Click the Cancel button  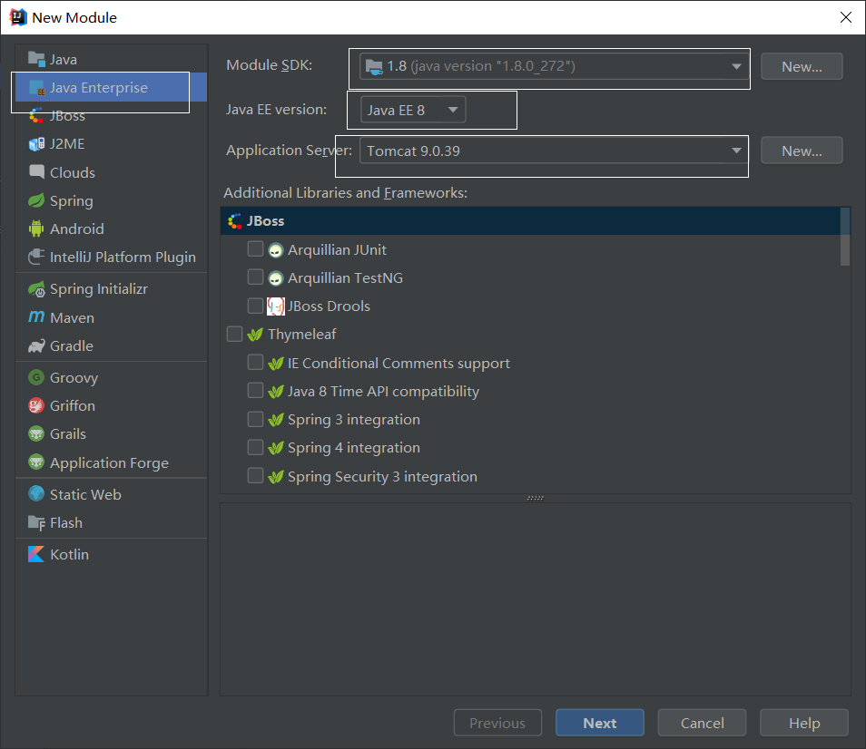click(x=702, y=723)
